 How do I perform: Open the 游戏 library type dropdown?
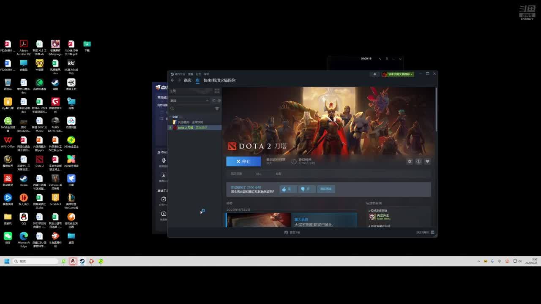pyautogui.click(x=189, y=100)
